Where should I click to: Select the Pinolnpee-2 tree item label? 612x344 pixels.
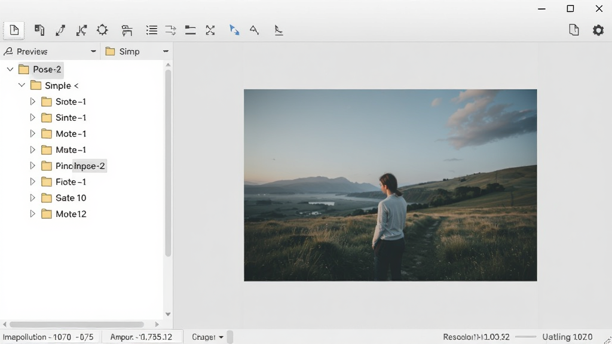(80, 166)
